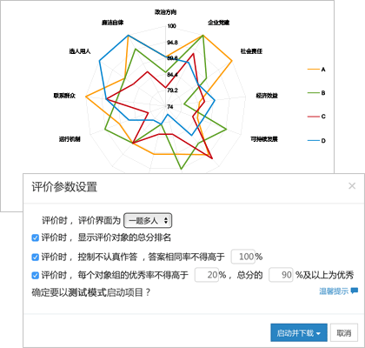
Task: Toggle series C red legend marker
Action: [313, 117]
